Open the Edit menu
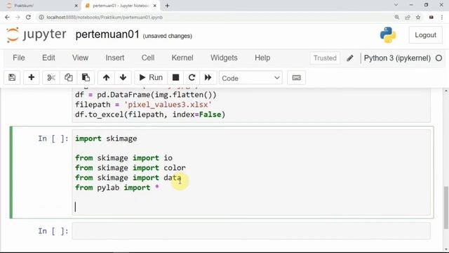 (x=48, y=58)
